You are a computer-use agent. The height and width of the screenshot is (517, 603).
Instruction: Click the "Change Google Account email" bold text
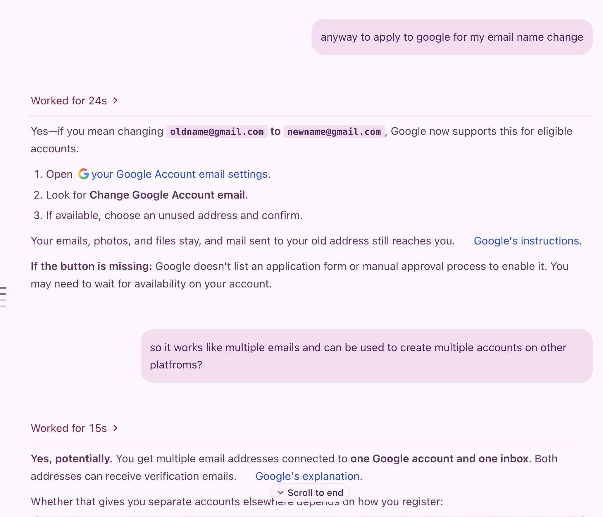pyautogui.click(x=167, y=195)
